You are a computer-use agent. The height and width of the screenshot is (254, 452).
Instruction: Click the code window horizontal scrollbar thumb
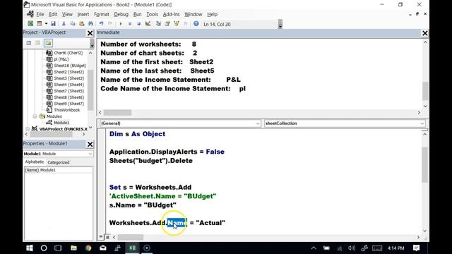131,237
